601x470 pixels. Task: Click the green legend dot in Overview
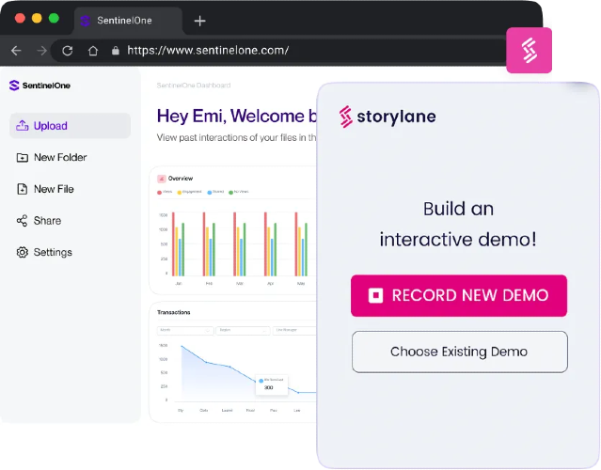click(x=230, y=193)
